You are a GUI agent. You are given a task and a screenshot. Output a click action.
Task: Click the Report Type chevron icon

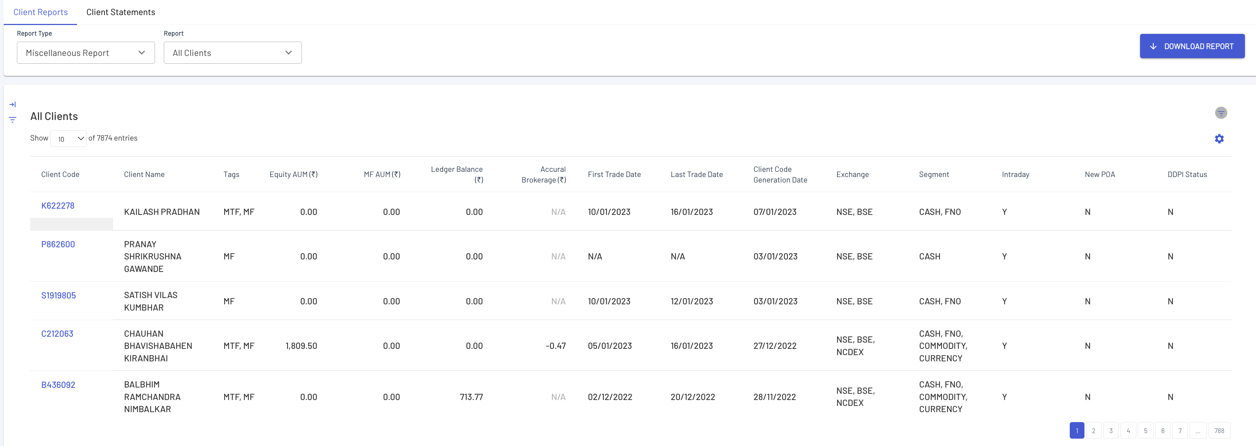tap(142, 53)
